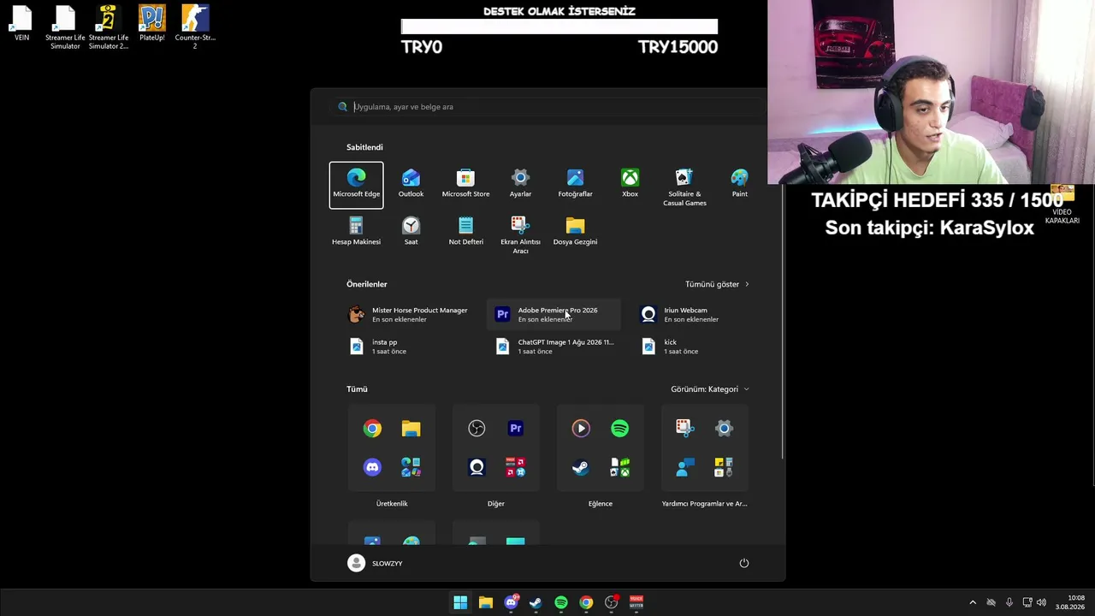The image size is (1095, 616).
Task: Launch Adobe Premiere Pro 2026 from recommendations
Action: [554, 315]
